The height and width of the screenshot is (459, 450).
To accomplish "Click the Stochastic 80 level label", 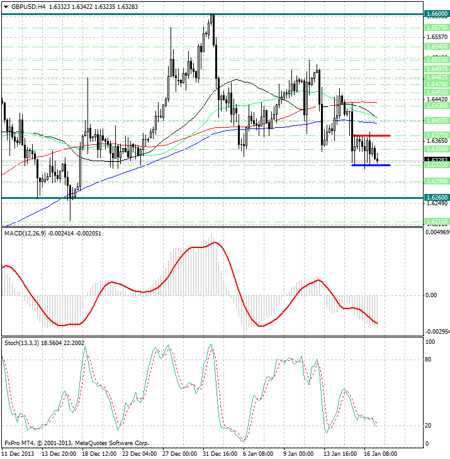I will 428,360.
